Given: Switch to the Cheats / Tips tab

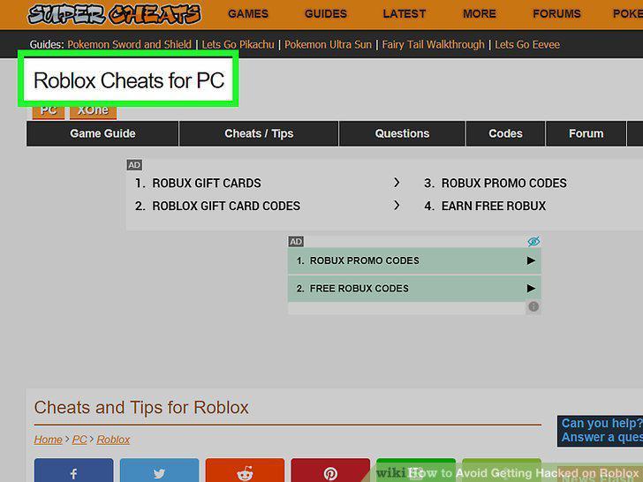Looking at the screenshot, I should point(259,133).
